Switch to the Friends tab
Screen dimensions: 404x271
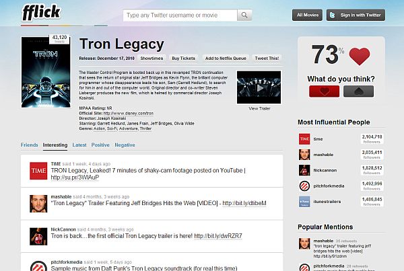(x=29, y=145)
